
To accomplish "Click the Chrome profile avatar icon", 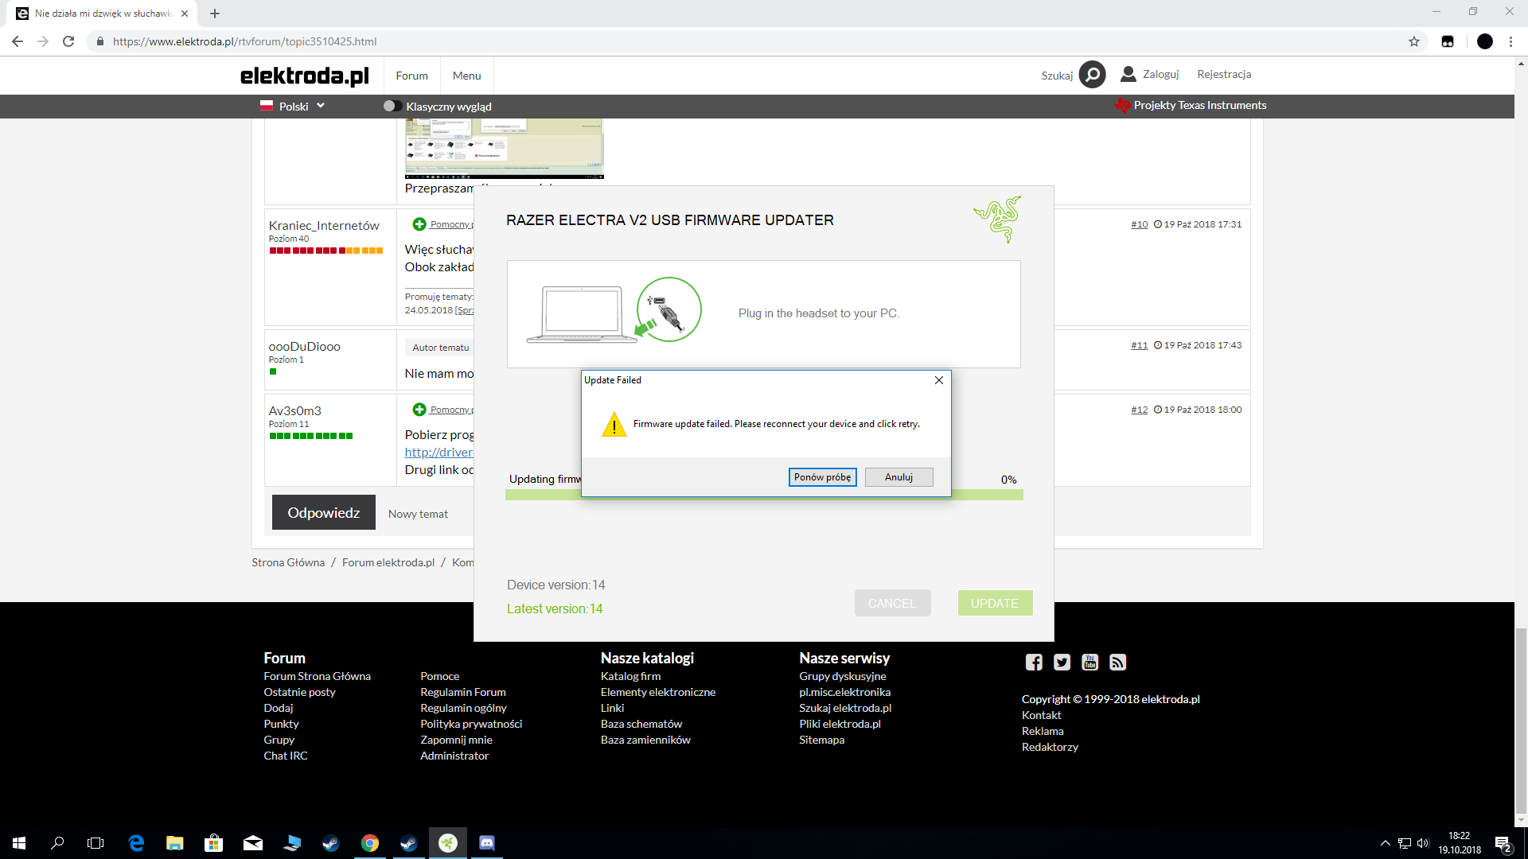I will coord(1485,41).
